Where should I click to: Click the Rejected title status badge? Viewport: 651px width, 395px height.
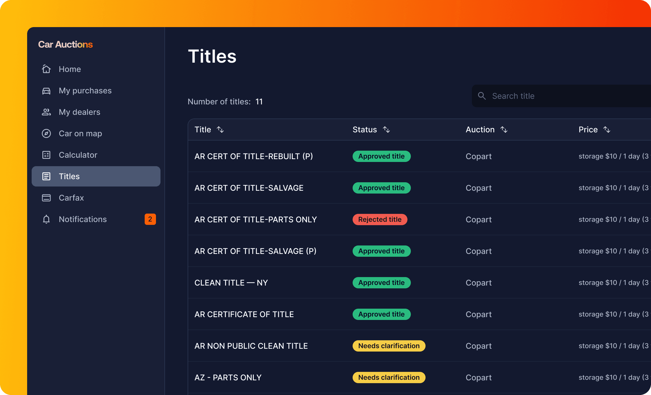[x=380, y=220]
